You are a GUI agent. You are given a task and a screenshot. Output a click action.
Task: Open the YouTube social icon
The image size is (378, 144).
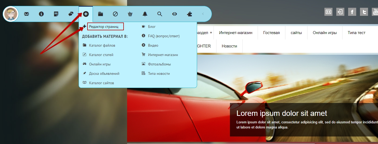tap(375, 12)
